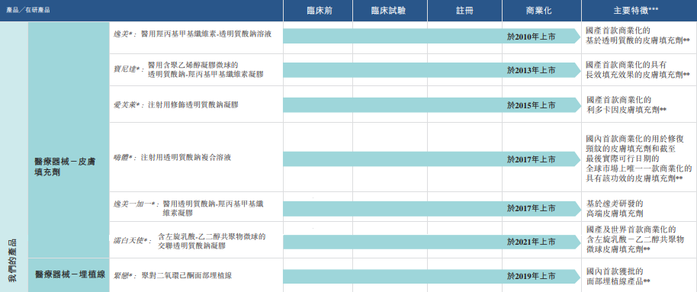Select feature text starting 國內首款商業化的用於修復
The height and width of the screenshot is (292, 697).
tap(639, 159)
